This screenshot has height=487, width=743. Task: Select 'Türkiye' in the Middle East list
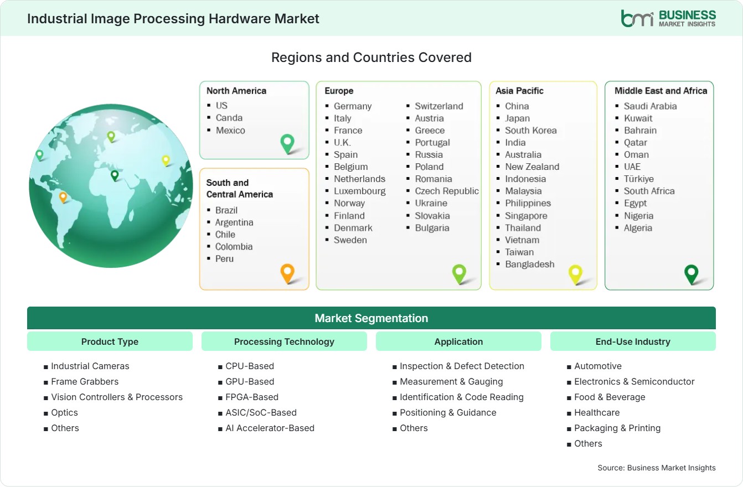pos(639,179)
